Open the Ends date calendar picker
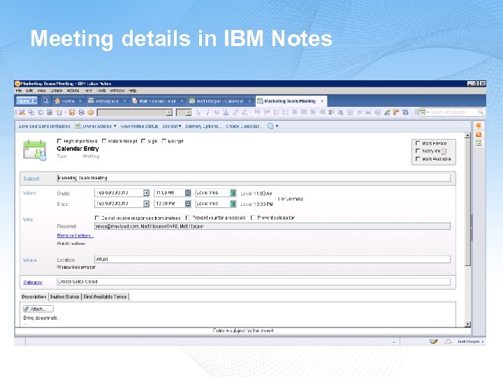Screen dimensions: 503x377 point(146,204)
